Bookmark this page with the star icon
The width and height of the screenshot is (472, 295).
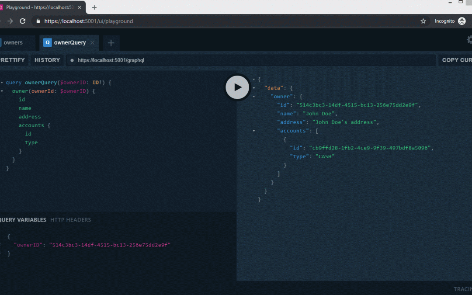click(x=423, y=21)
